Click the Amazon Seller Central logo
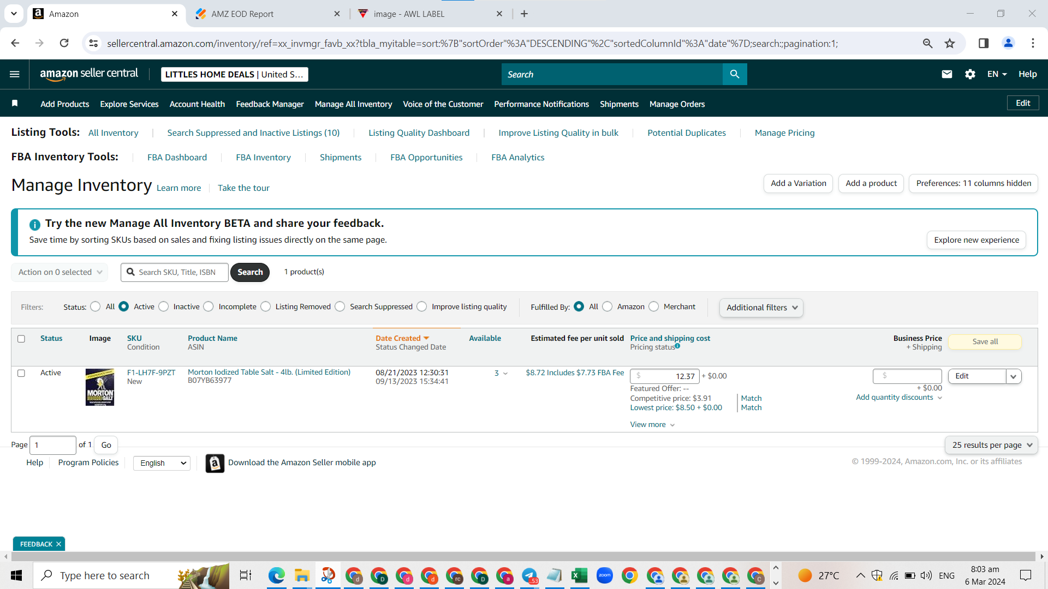Viewport: 1048px width, 589px height. pyautogui.click(x=89, y=74)
